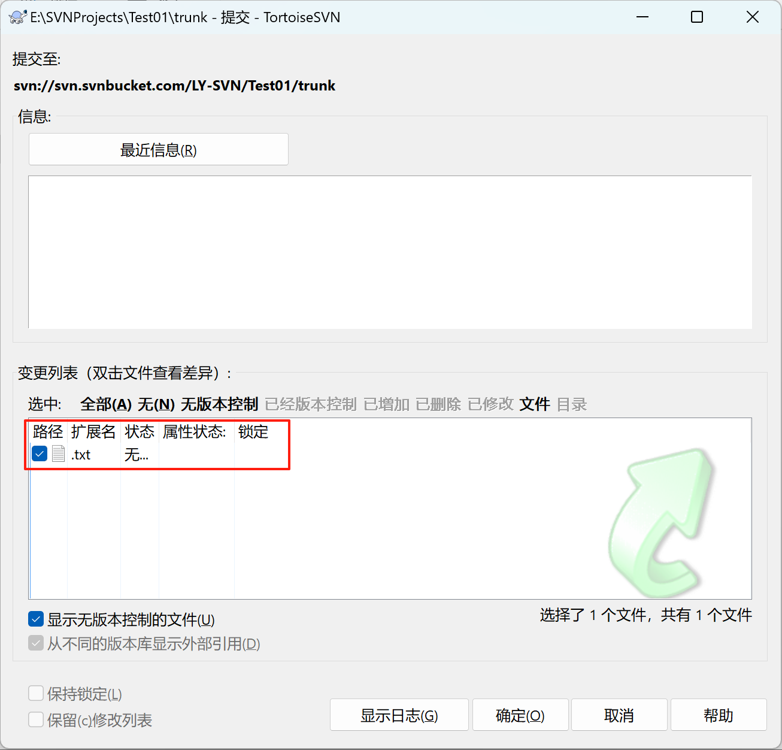Screen dimensions: 782x750
Task: Click 已修改 selection link
Action: coord(490,404)
